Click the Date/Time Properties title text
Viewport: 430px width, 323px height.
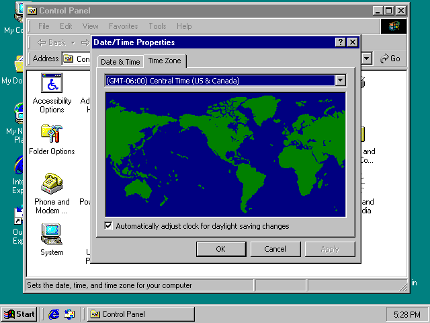134,42
